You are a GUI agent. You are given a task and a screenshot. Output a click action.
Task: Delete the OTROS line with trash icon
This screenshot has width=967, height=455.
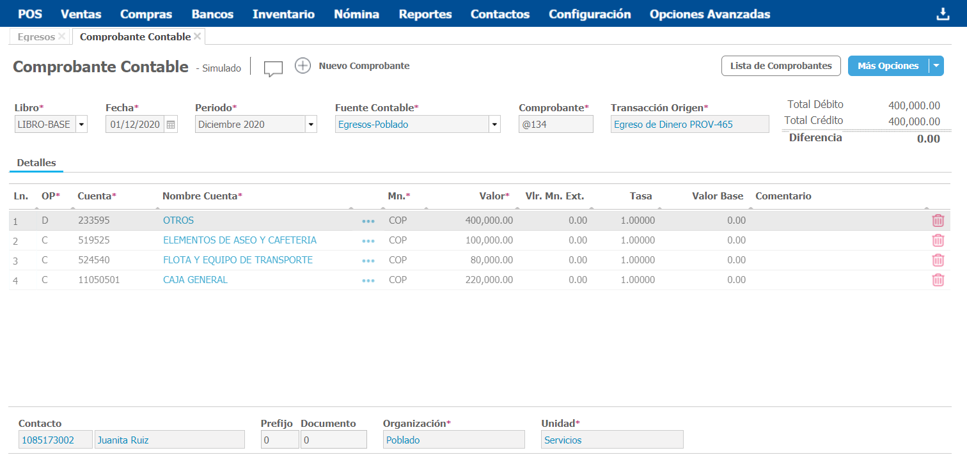pos(938,220)
